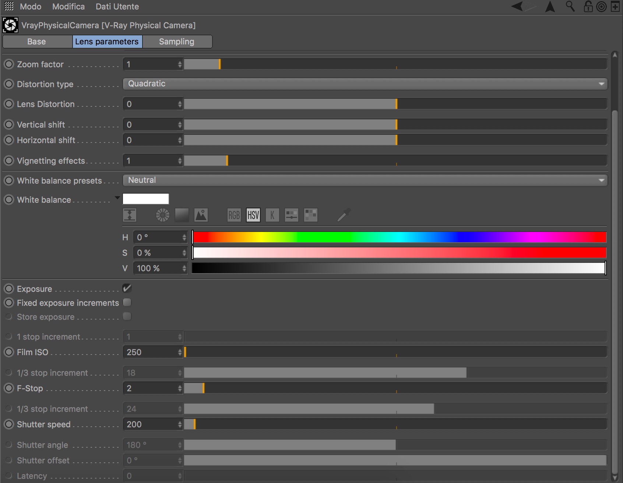This screenshot has height=483, width=623.
Task: Open the Modo menu
Action: pos(31,7)
